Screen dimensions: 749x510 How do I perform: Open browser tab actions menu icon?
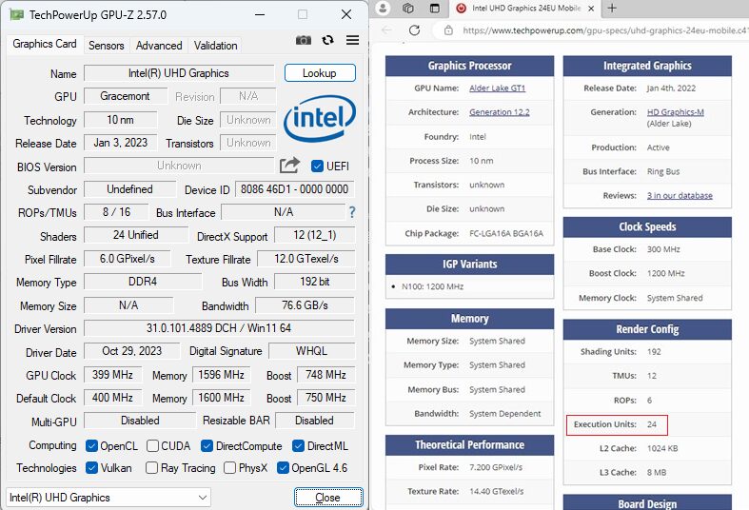click(434, 9)
